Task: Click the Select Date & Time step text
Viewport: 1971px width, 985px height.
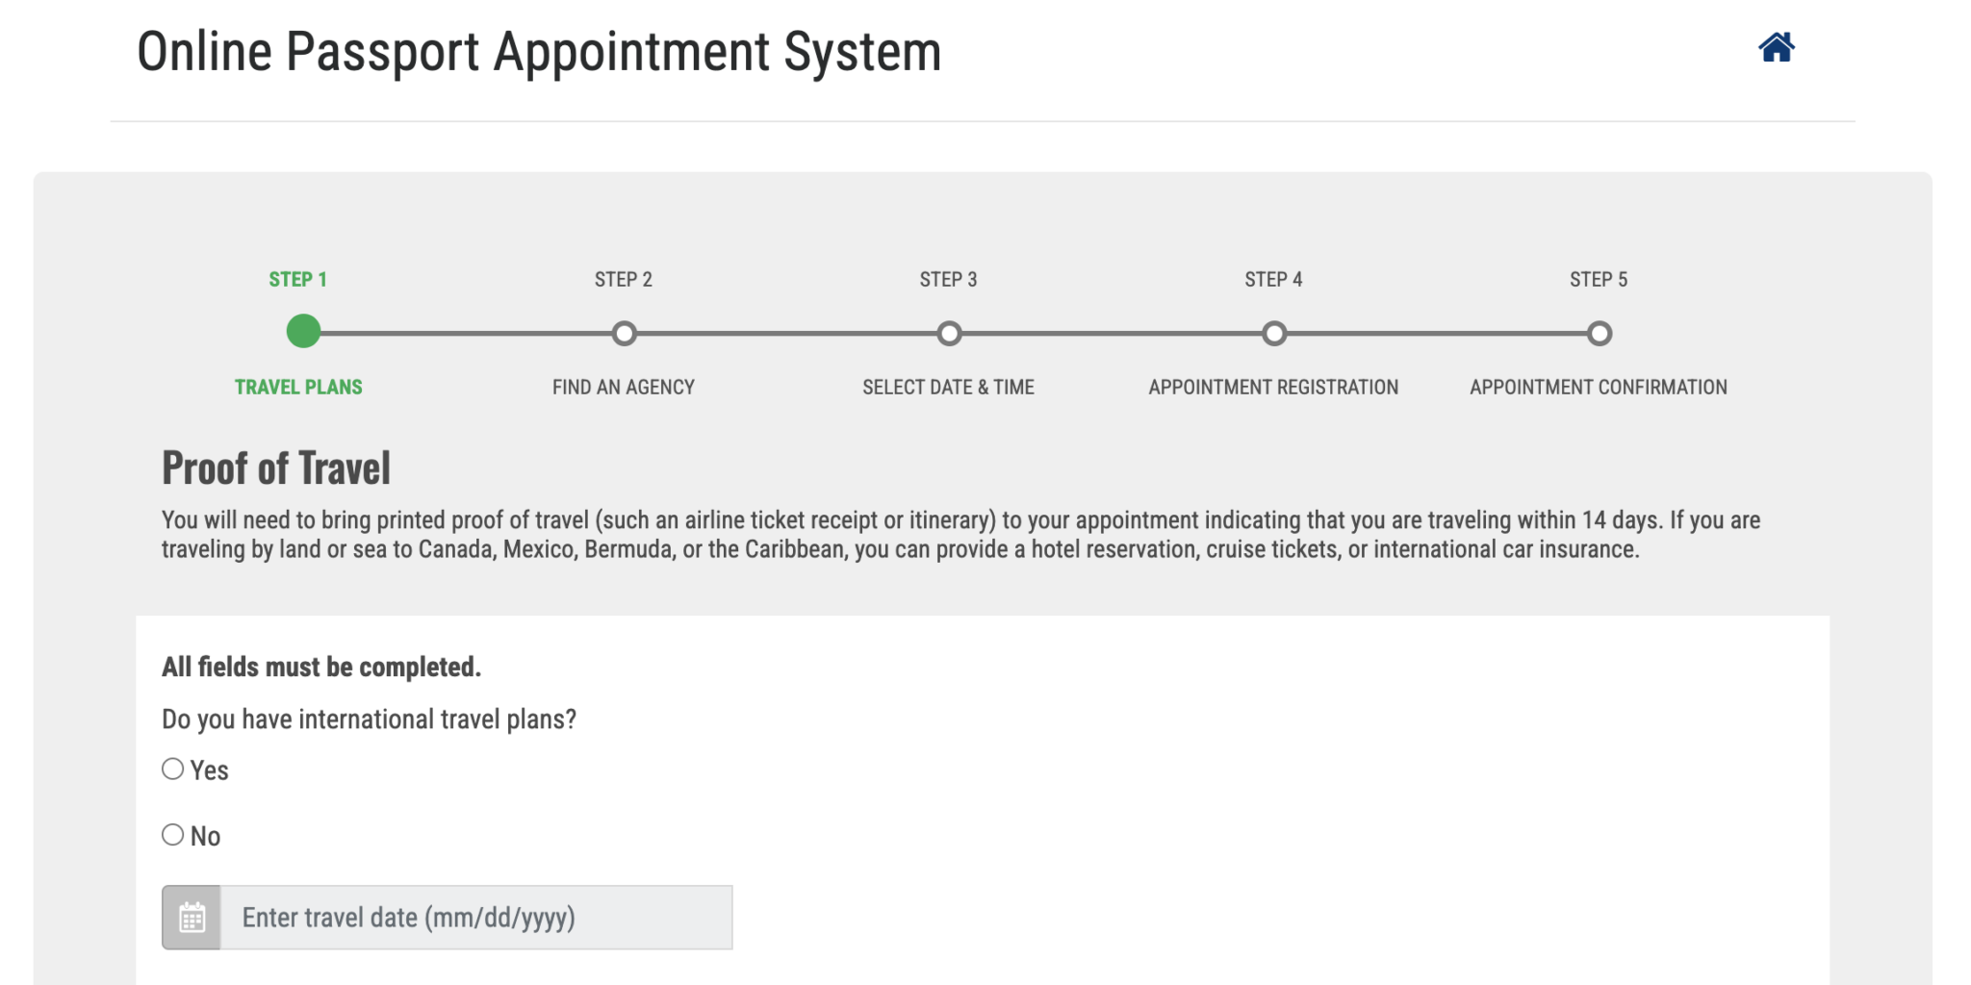Action: tap(949, 387)
